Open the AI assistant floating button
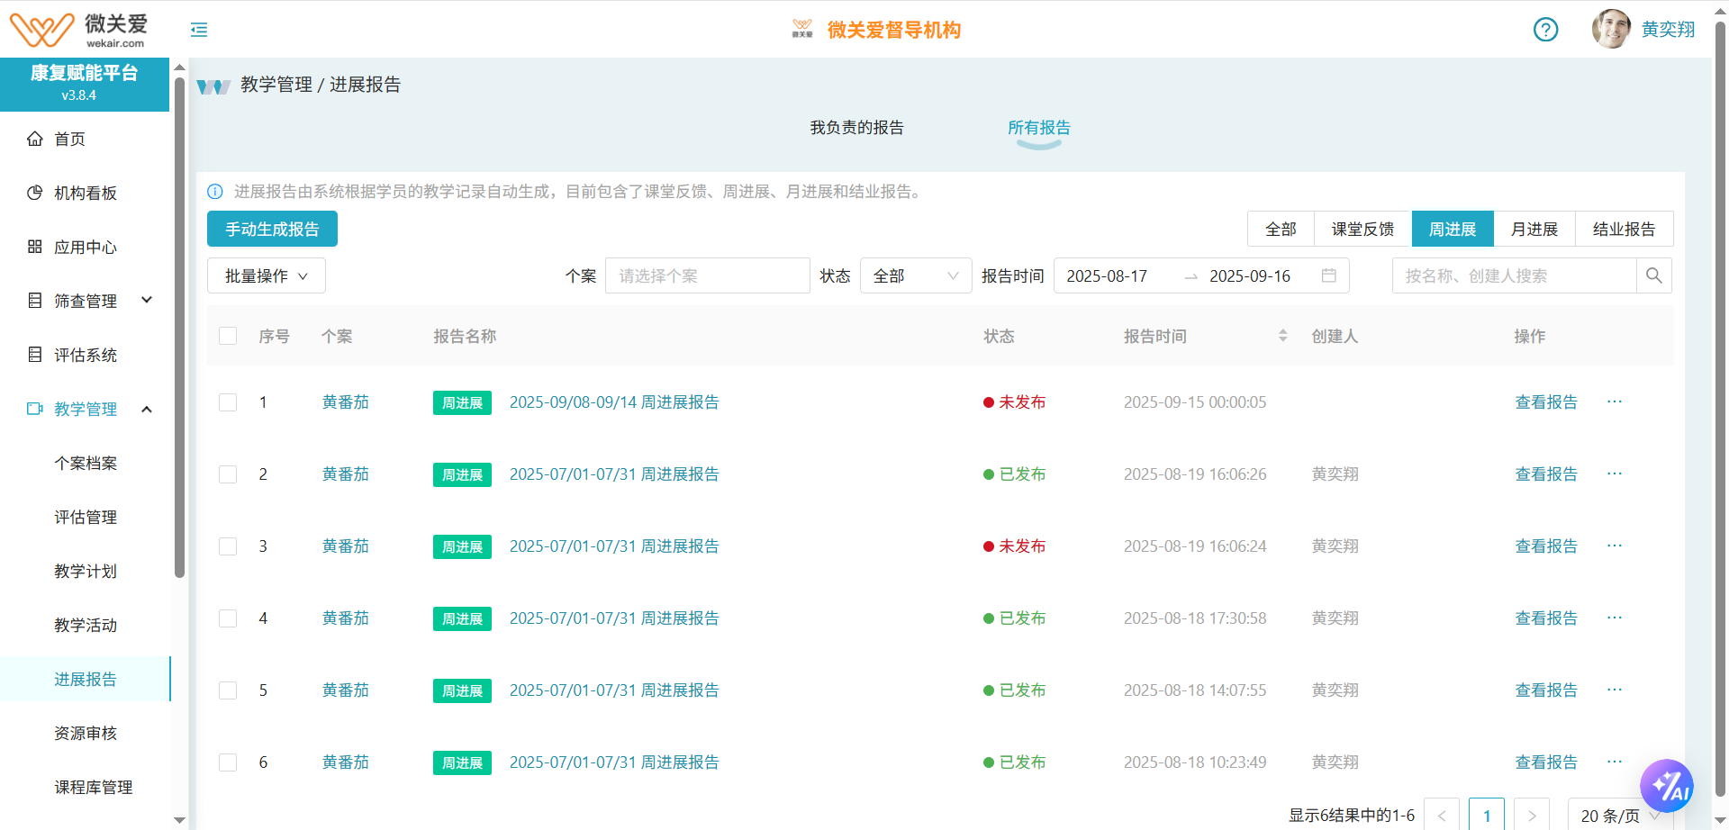The image size is (1729, 830). click(1666, 786)
